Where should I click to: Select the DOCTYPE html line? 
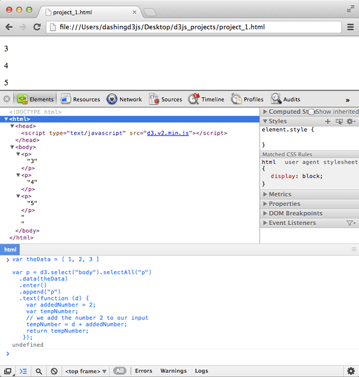pos(35,112)
